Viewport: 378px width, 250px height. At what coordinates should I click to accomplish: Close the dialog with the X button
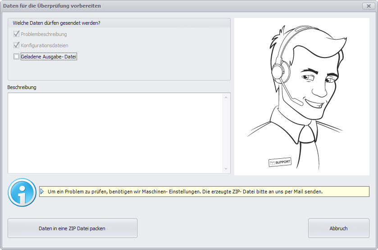[x=366, y=6]
